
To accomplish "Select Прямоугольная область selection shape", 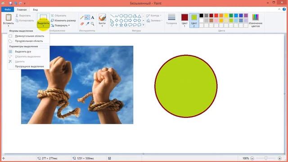I will [29, 36].
